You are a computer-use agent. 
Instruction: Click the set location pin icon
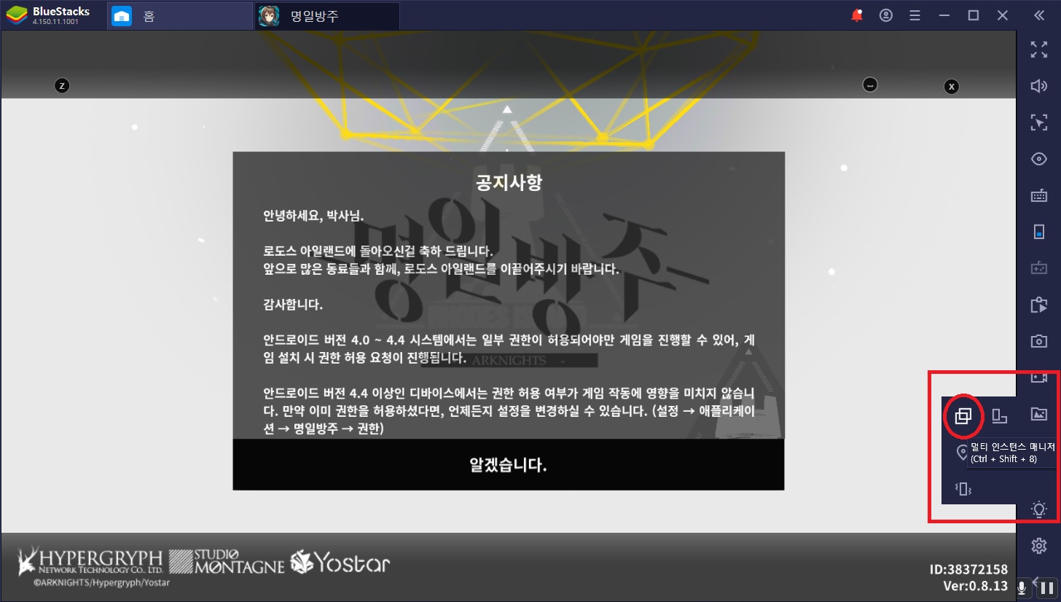(962, 453)
